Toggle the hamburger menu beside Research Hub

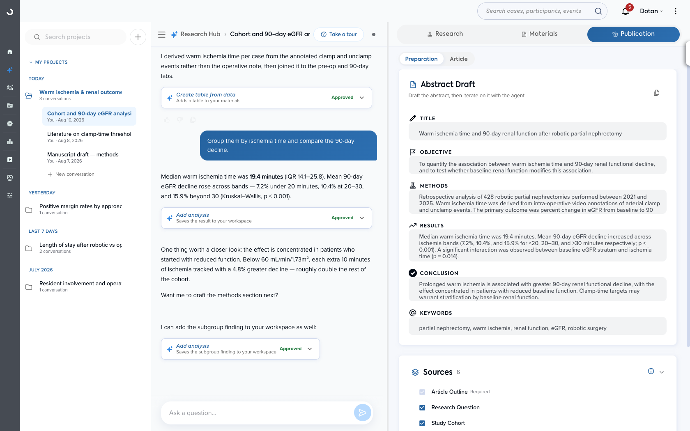[x=162, y=34]
